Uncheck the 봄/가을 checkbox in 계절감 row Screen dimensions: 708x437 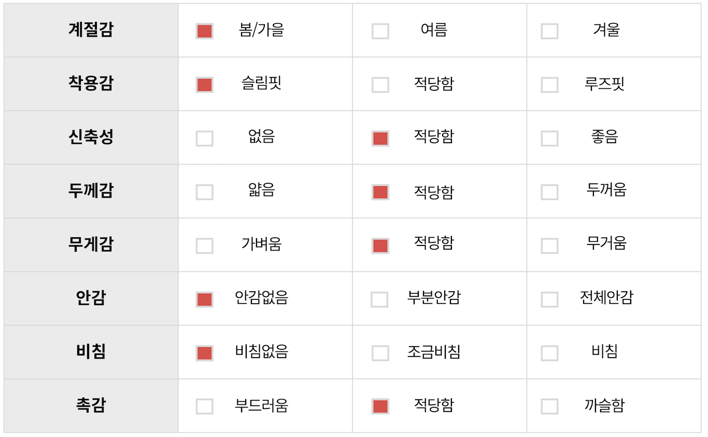204,31
